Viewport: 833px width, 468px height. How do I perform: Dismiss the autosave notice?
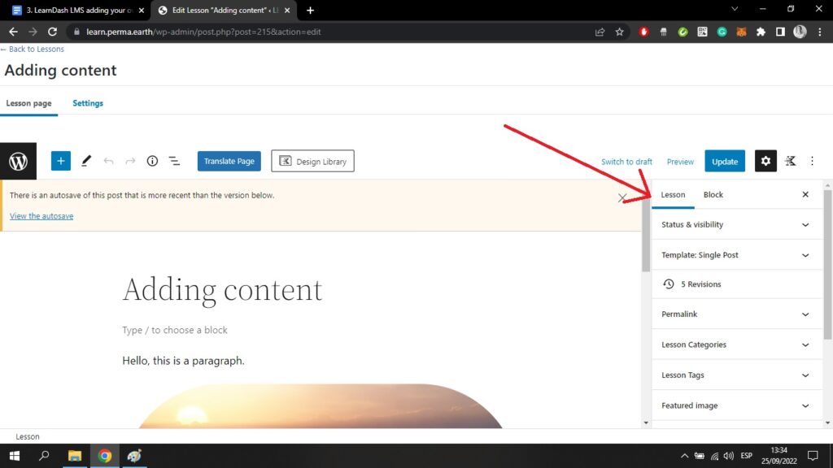(622, 197)
